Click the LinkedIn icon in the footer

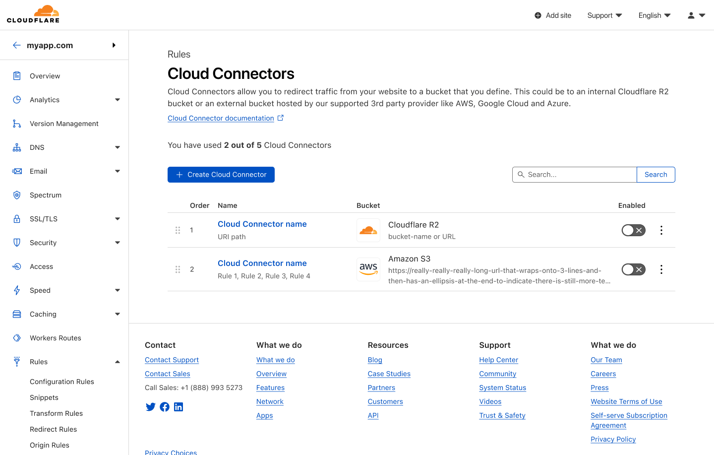(x=178, y=407)
